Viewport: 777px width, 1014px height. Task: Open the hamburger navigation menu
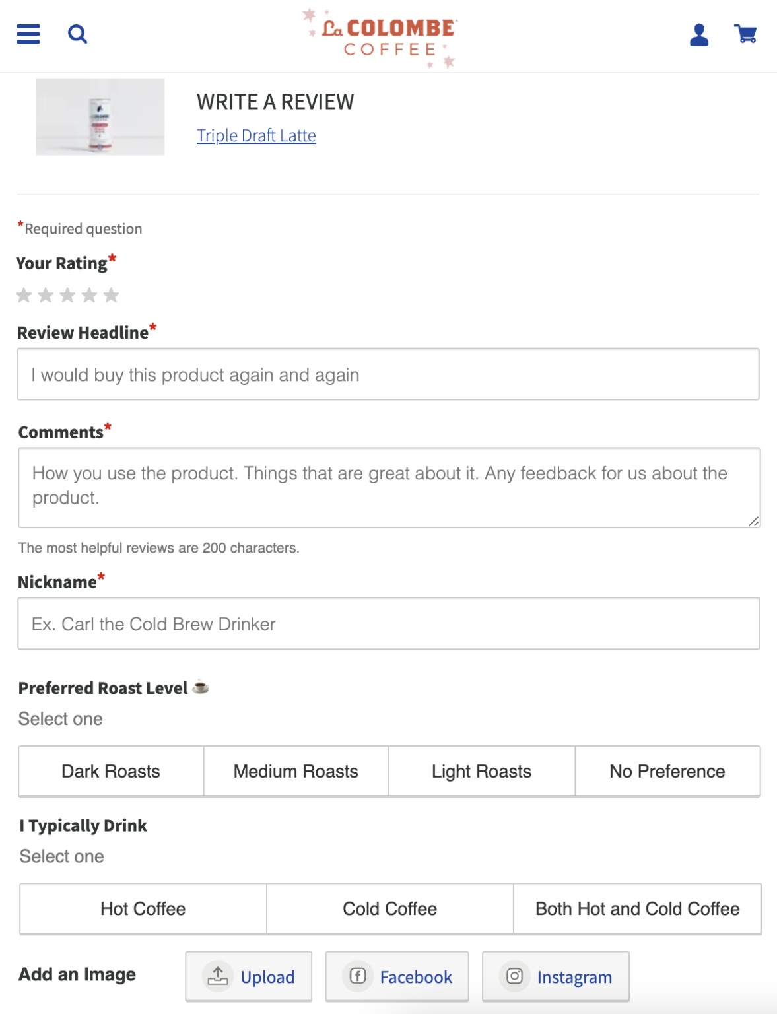pos(27,34)
